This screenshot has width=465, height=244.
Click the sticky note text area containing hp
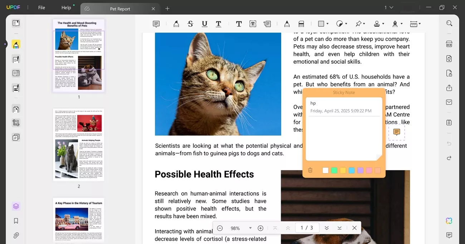pyautogui.click(x=344, y=129)
